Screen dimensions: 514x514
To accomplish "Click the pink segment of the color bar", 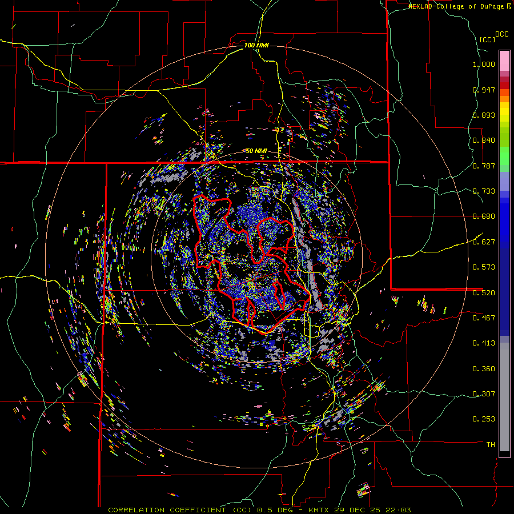I will click(504, 61).
